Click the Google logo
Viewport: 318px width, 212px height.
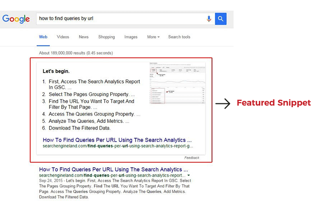pos(16,19)
